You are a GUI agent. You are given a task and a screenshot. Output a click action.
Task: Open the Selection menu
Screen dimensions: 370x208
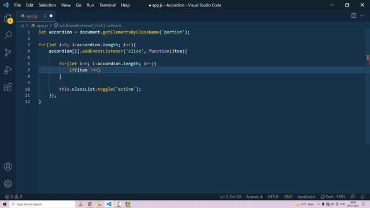pyautogui.click(x=47, y=5)
